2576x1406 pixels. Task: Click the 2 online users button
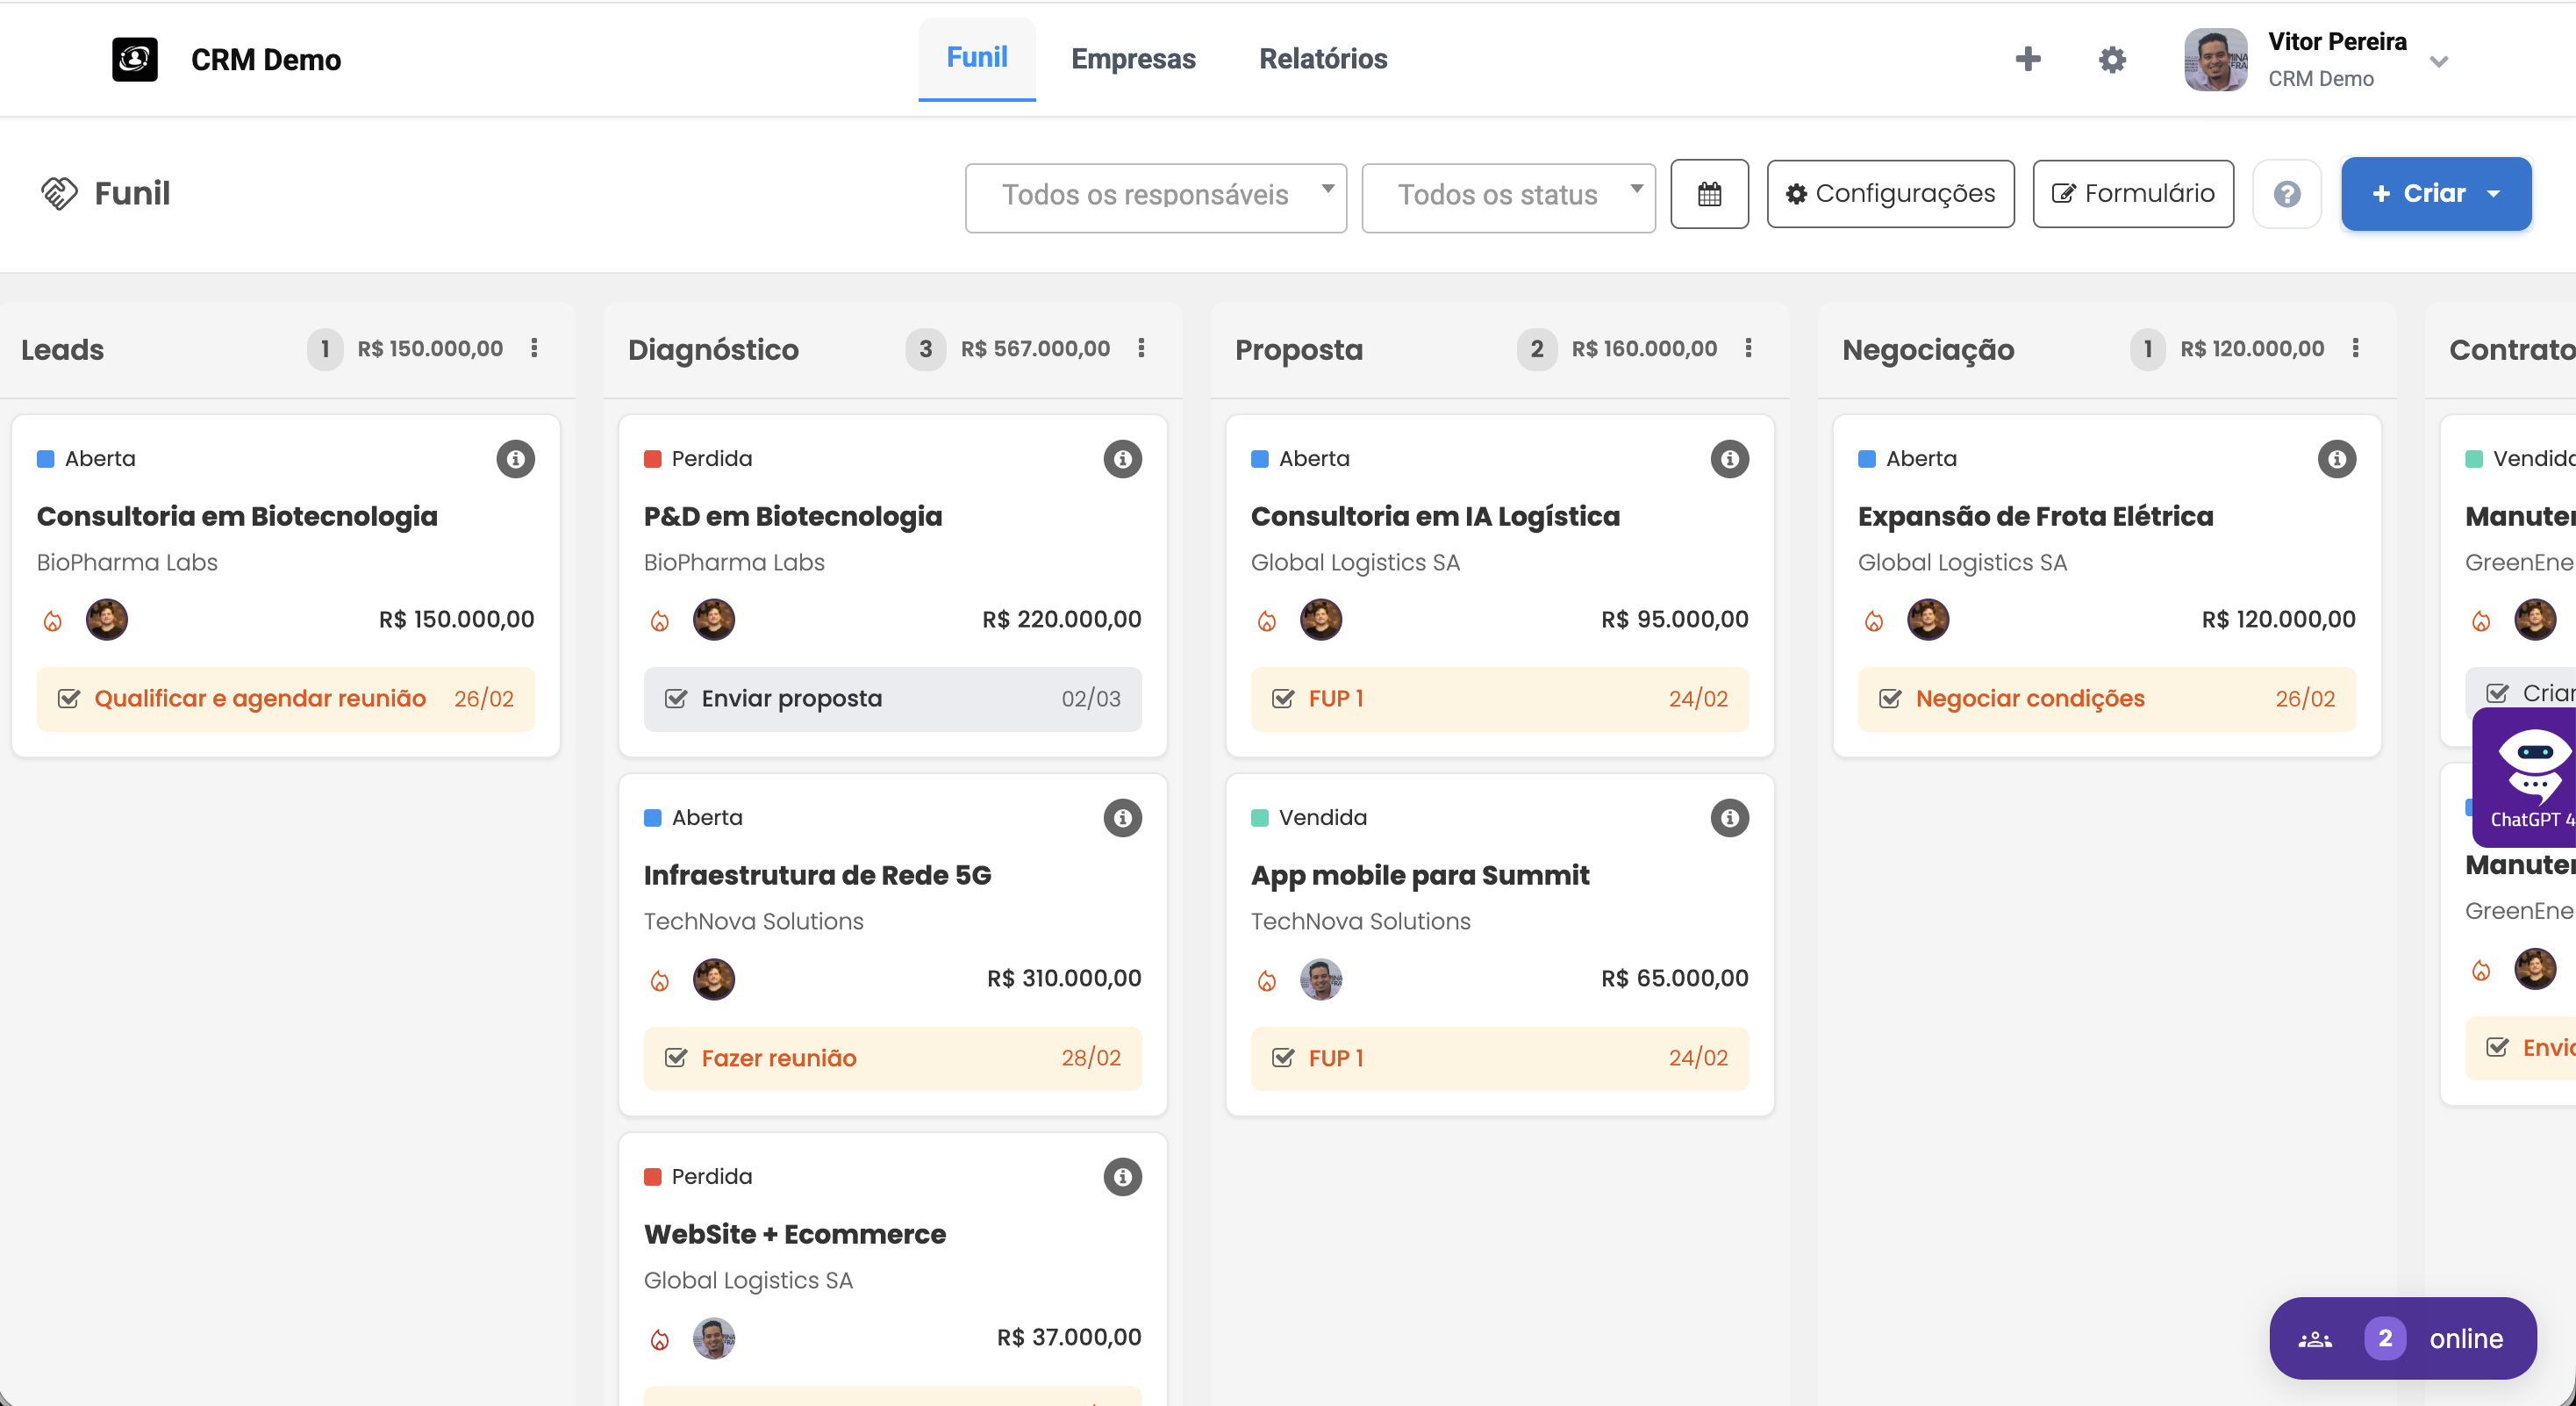(2403, 1338)
